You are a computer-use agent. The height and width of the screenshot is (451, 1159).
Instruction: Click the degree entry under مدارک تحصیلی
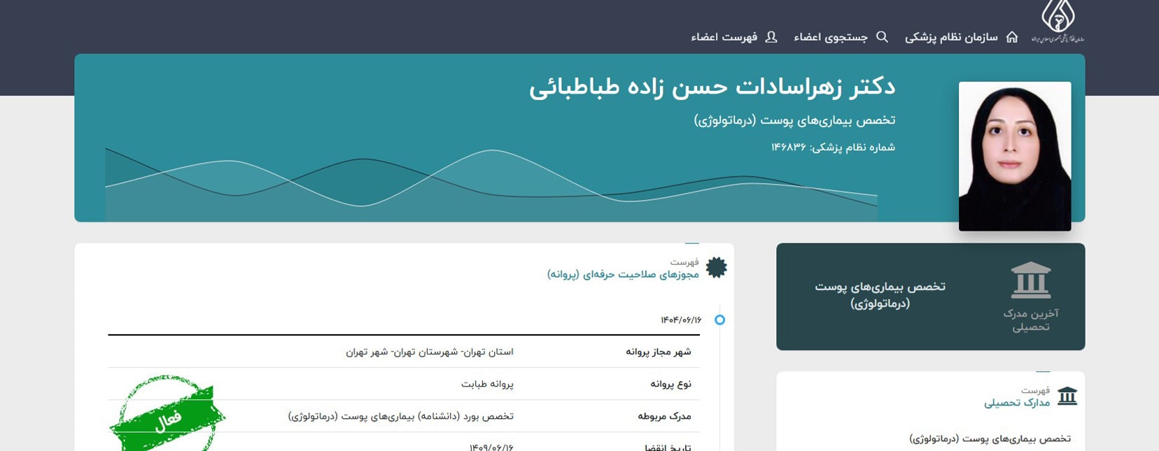[x=990, y=438]
